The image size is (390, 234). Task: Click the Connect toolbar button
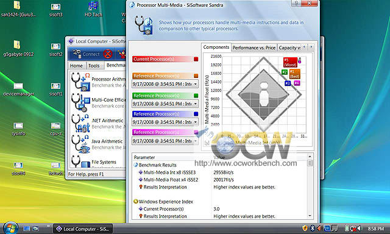click(87, 54)
